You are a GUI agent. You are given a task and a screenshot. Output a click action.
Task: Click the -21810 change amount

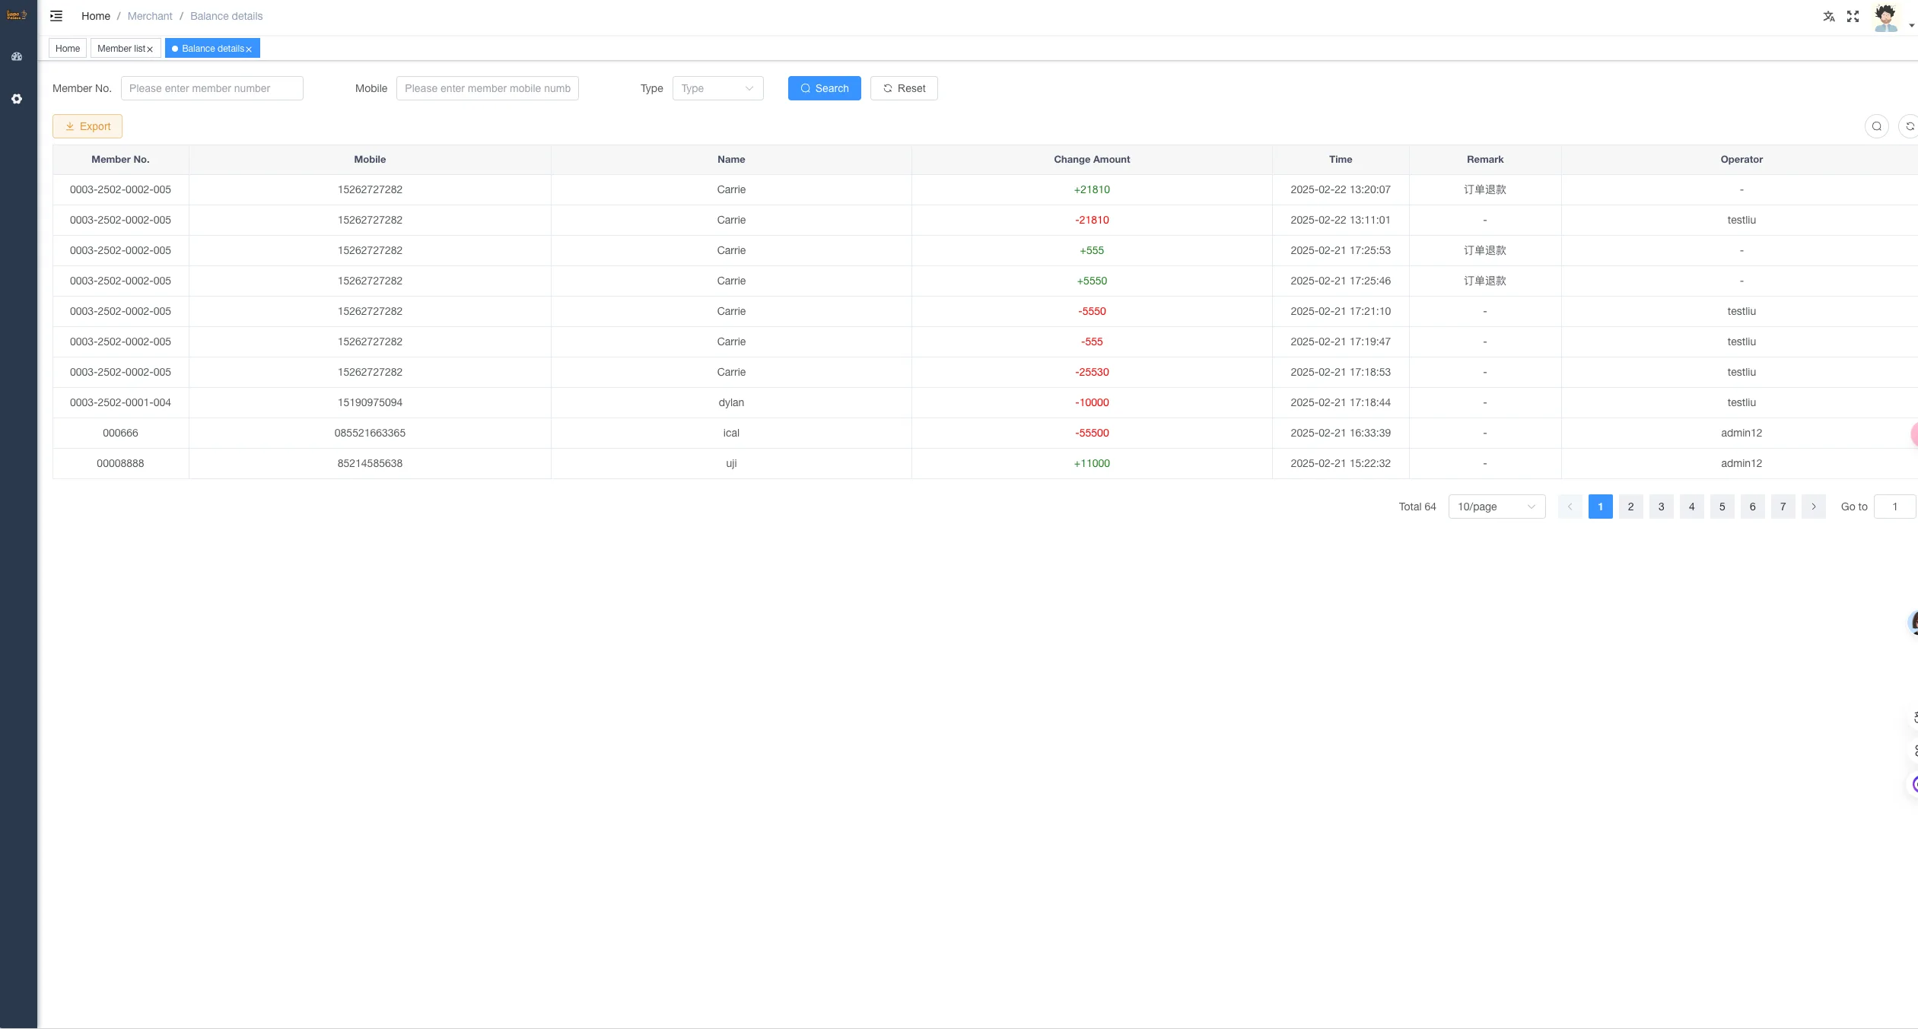1092,221
